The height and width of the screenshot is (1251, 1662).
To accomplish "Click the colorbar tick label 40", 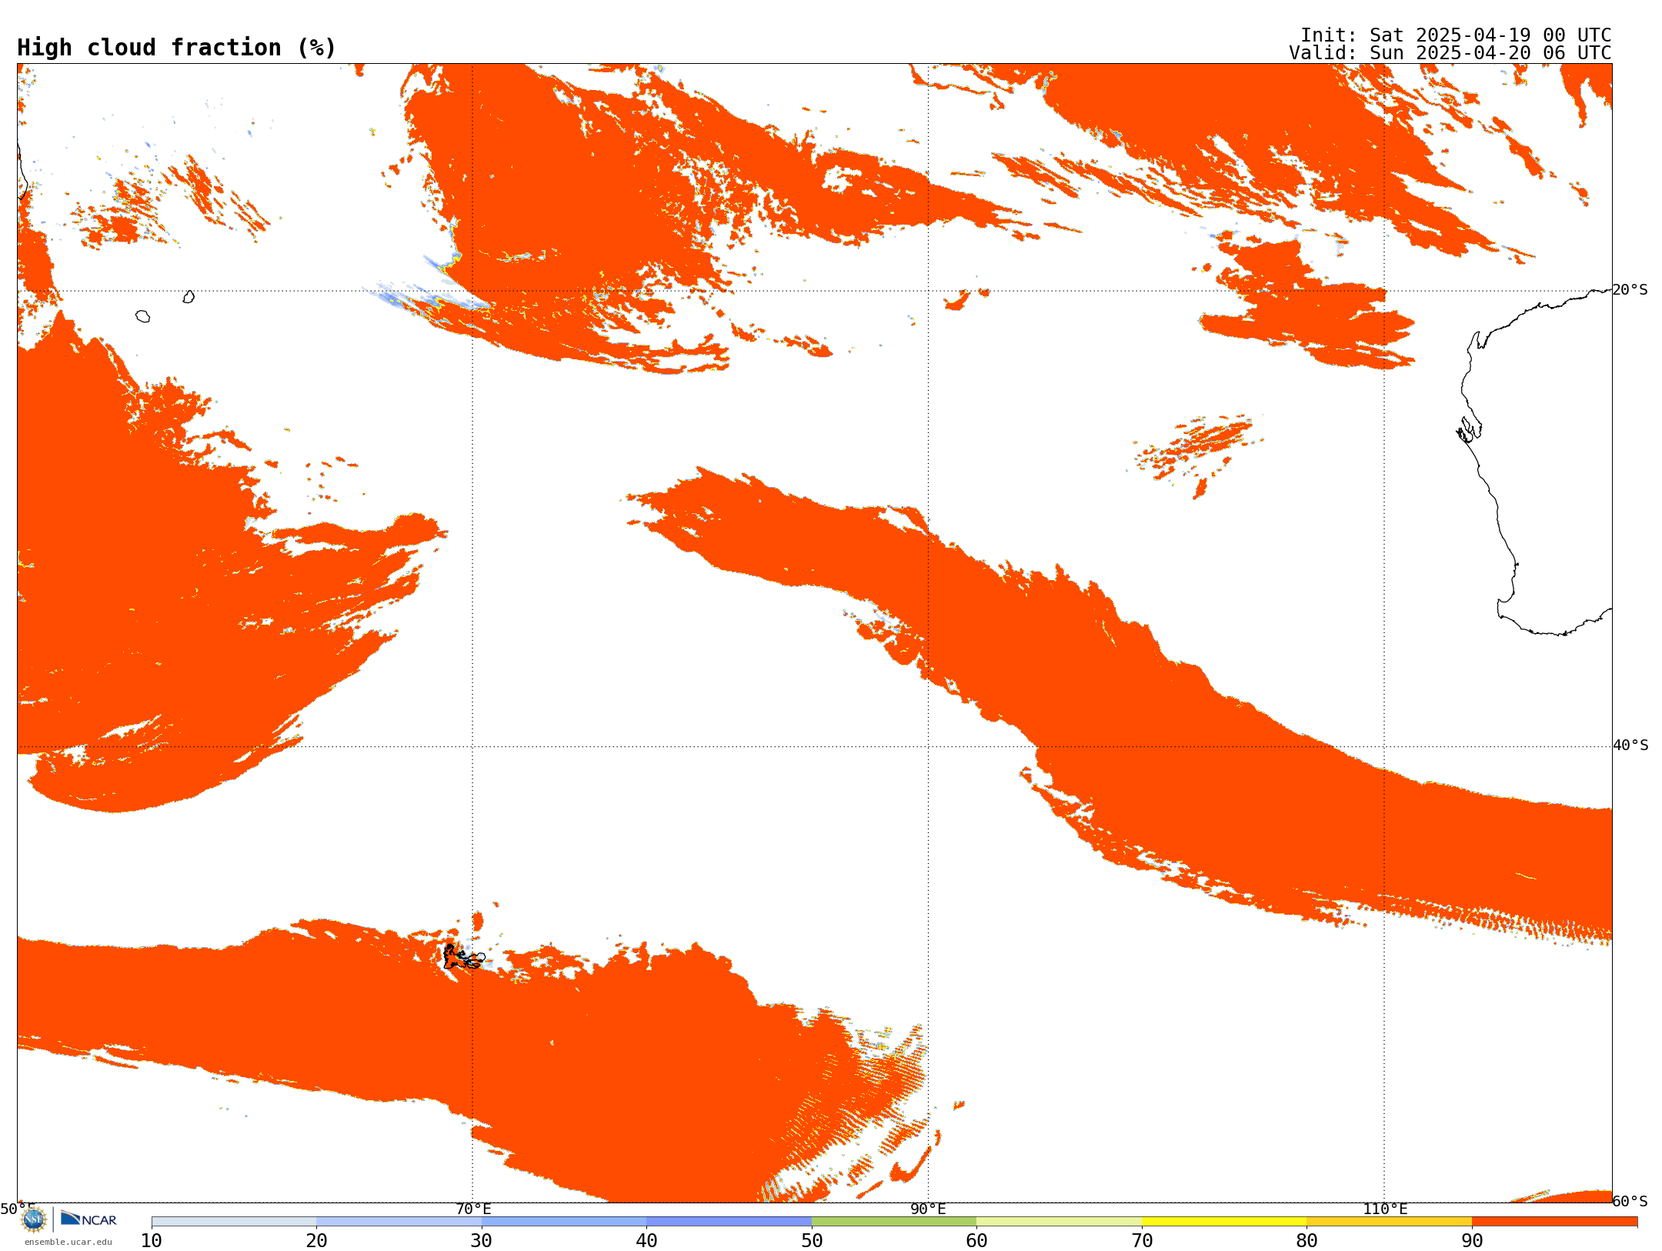I will tap(647, 1241).
